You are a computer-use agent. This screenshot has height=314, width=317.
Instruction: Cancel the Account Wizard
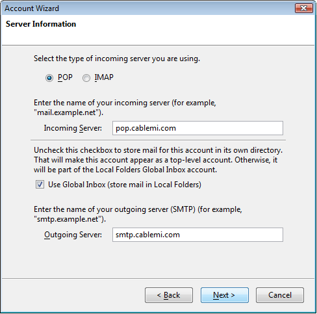coord(280,295)
